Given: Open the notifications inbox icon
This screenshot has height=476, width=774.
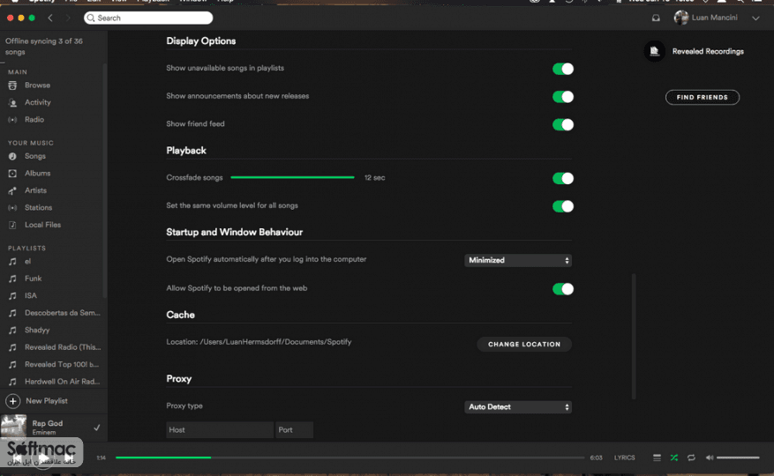Looking at the screenshot, I should tap(656, 18).
